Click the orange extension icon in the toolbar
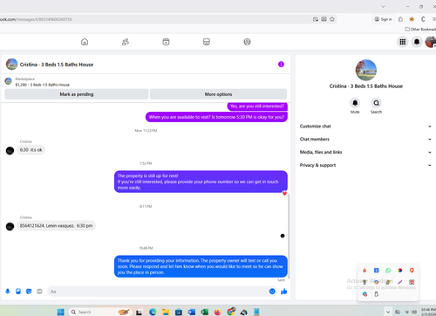The image size is (436, 316). click(x=412, y=19)
